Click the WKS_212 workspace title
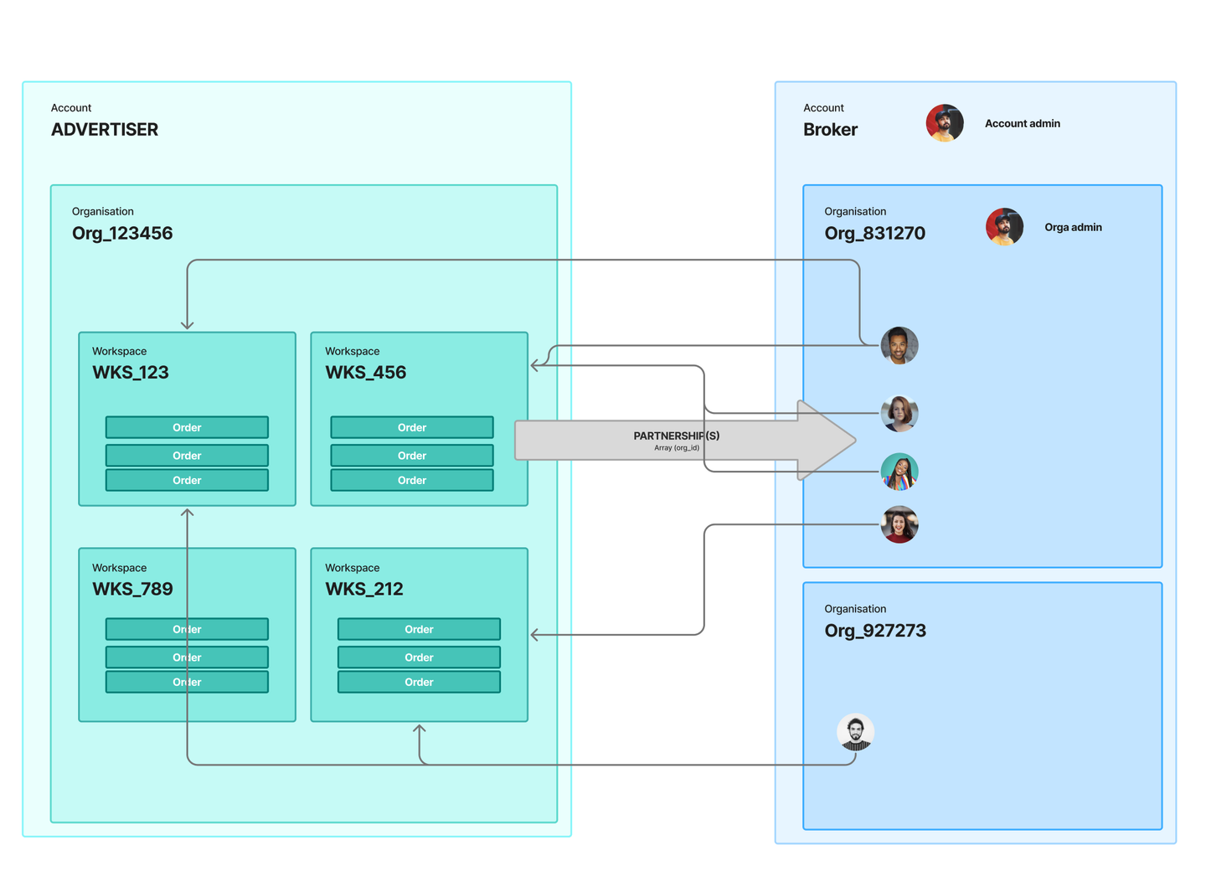This screenshot has height=887, width=1206. [364, 589]
